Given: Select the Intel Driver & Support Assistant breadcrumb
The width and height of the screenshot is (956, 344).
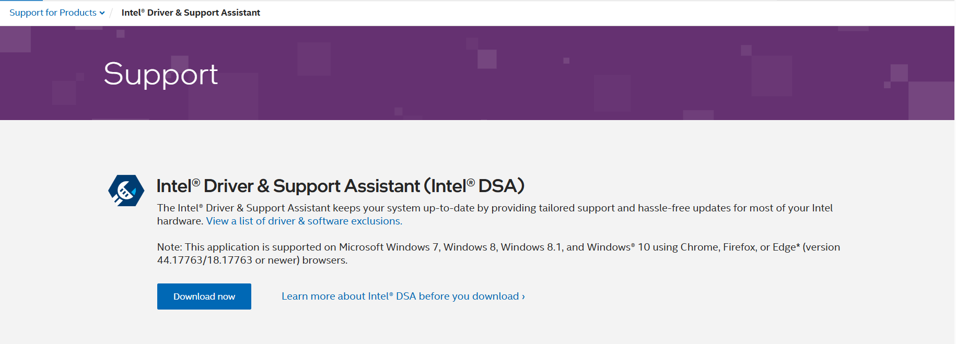Looking at the screenshot, I should coord(191,13).
